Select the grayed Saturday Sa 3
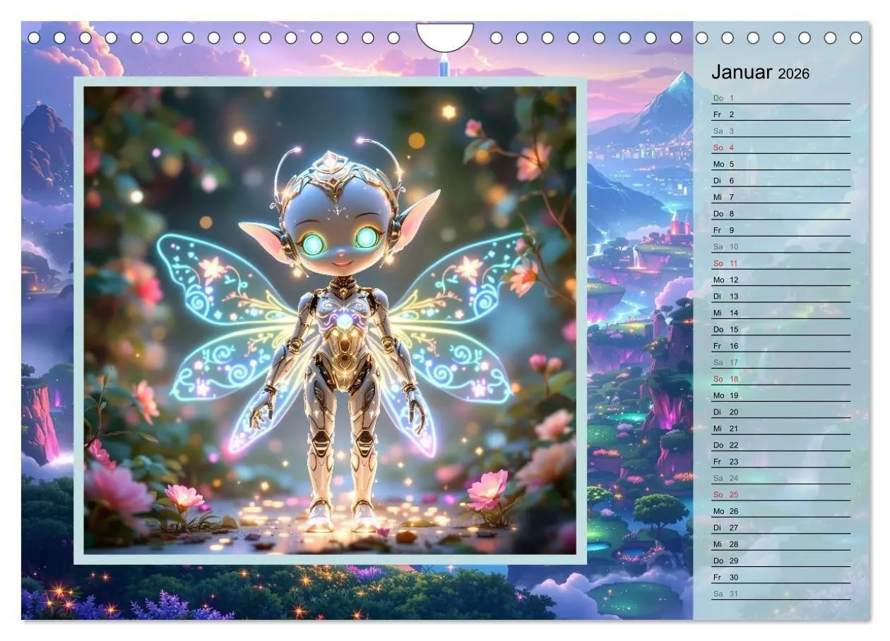This screenshot has width=890, height=641. pyautogui.click(x=721, y=131)
